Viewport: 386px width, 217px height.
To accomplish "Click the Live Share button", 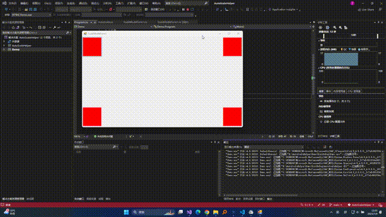I will coord(366,10).
